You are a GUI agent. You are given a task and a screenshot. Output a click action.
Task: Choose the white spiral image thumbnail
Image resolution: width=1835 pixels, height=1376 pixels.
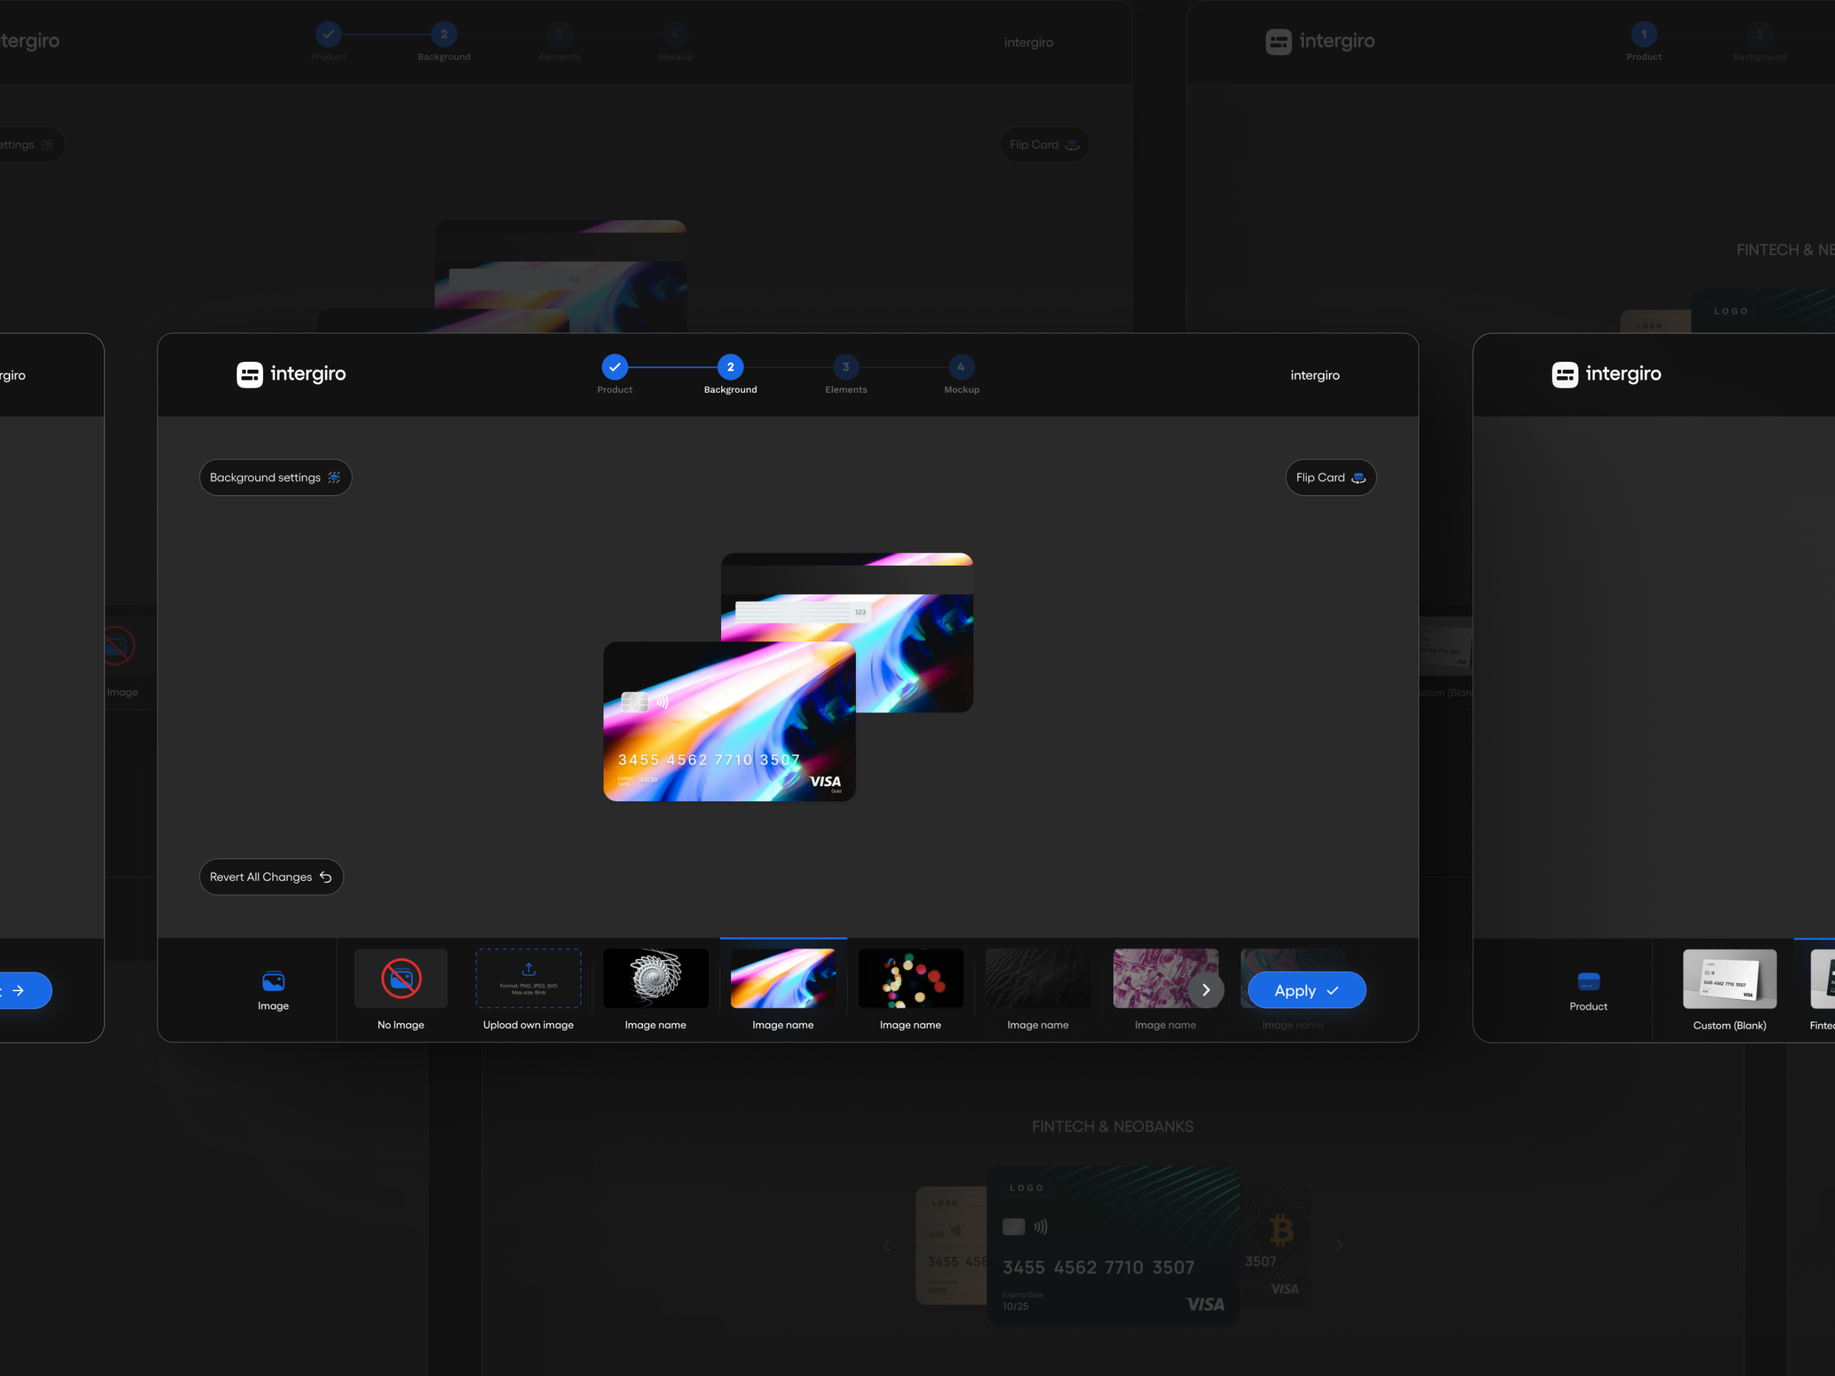(x=655, y=979)
